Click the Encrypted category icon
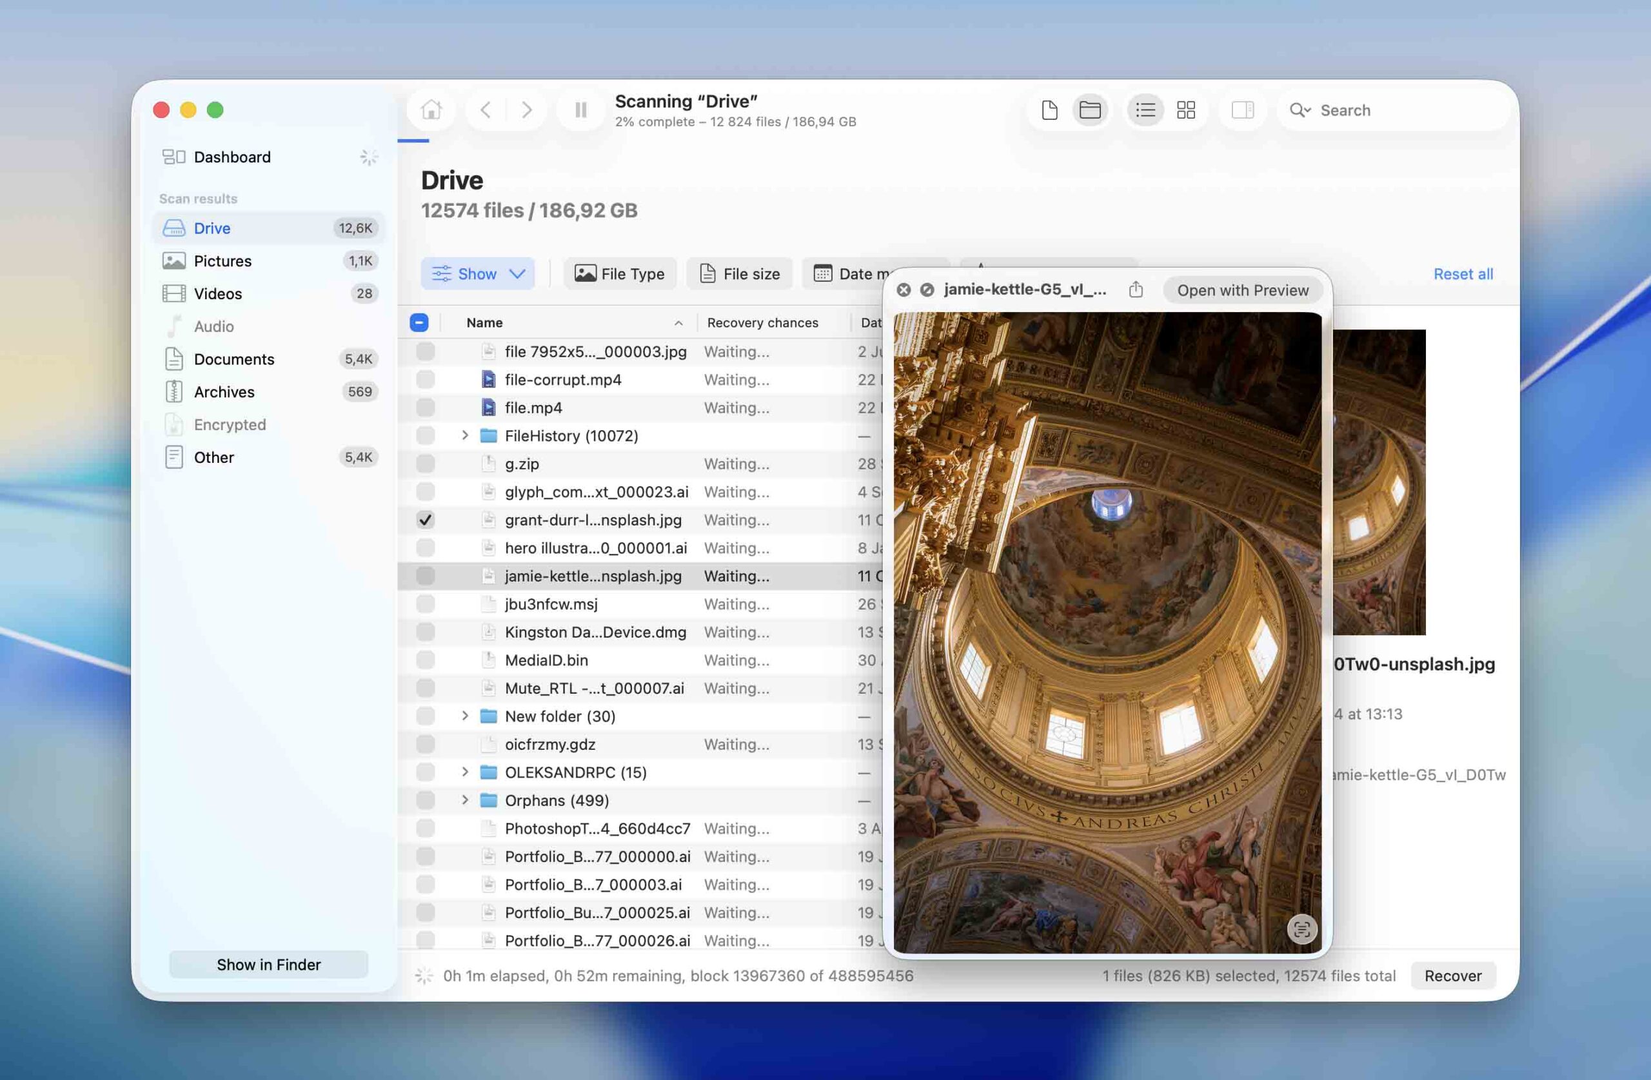 coord(174,424)
